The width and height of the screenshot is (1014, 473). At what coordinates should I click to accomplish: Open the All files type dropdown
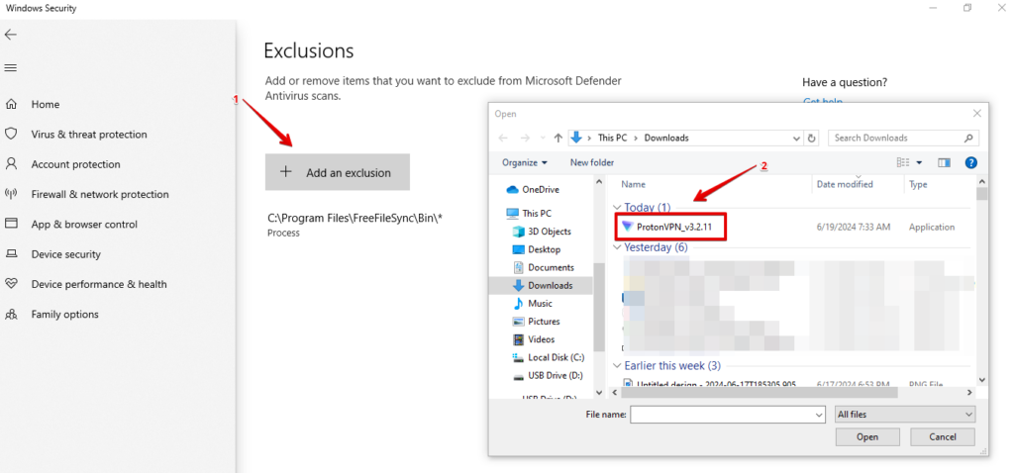point(905,415)
